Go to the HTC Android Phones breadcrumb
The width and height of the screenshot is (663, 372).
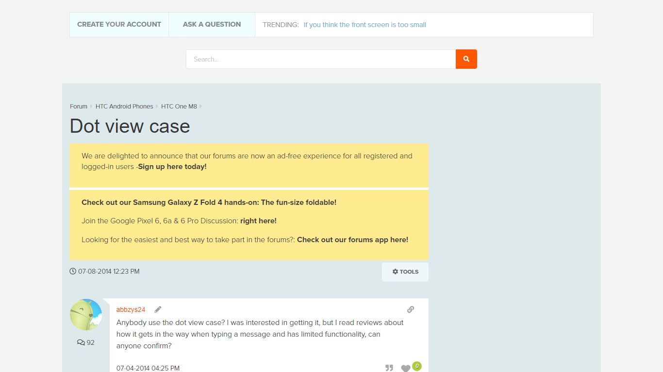click(124, 106)
